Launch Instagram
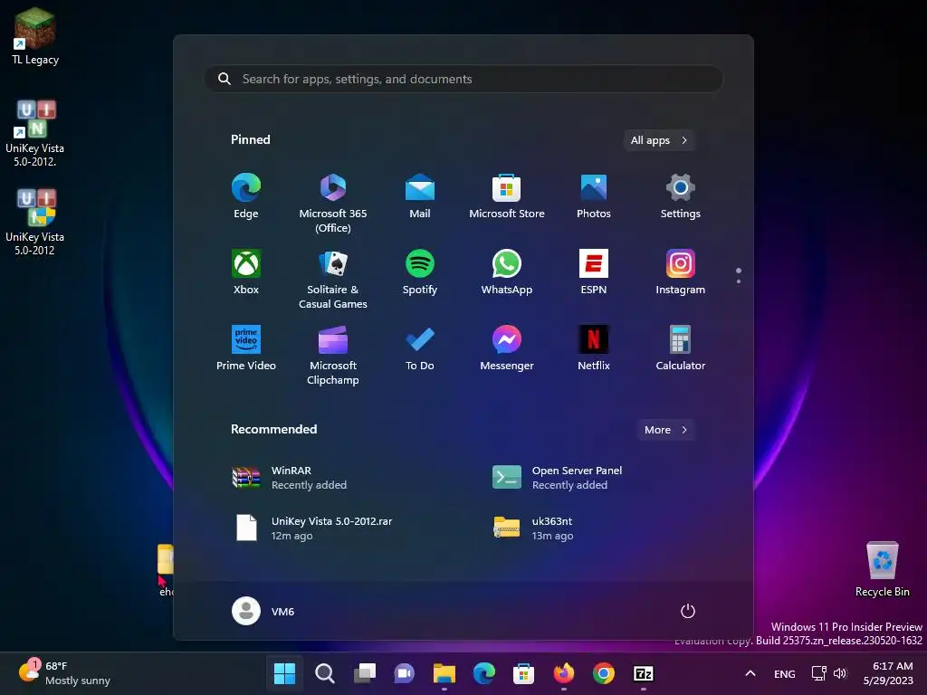 click(681, 271)
